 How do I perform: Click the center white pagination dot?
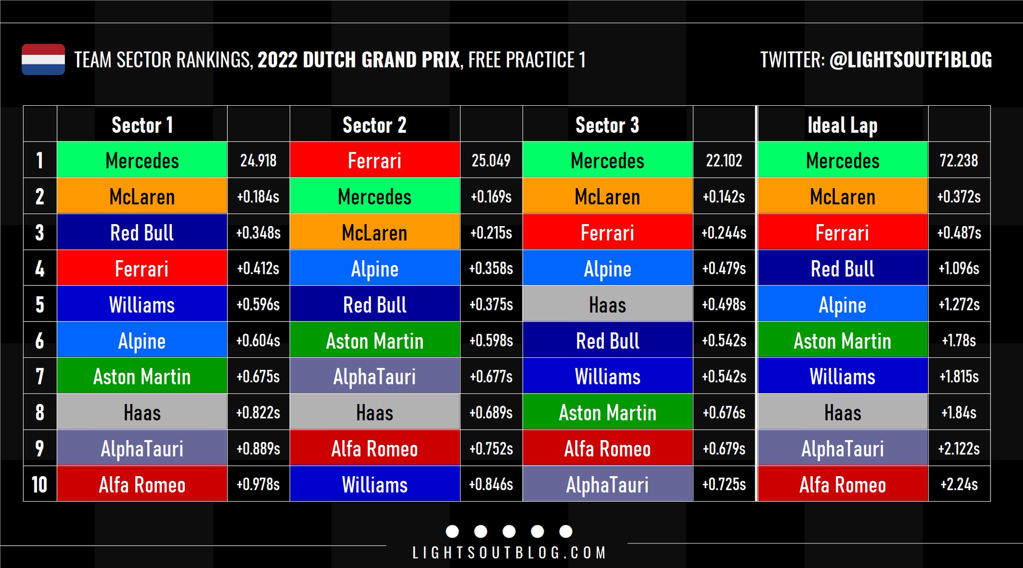[509, 531]
